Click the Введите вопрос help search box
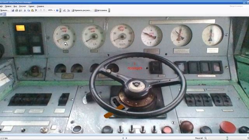This screenshot has width=249, height=140. click(236, 6)
